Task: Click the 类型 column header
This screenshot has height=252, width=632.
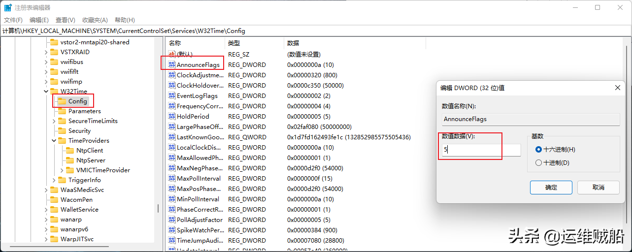Action: pyautogui.click(x=254, y=43)
